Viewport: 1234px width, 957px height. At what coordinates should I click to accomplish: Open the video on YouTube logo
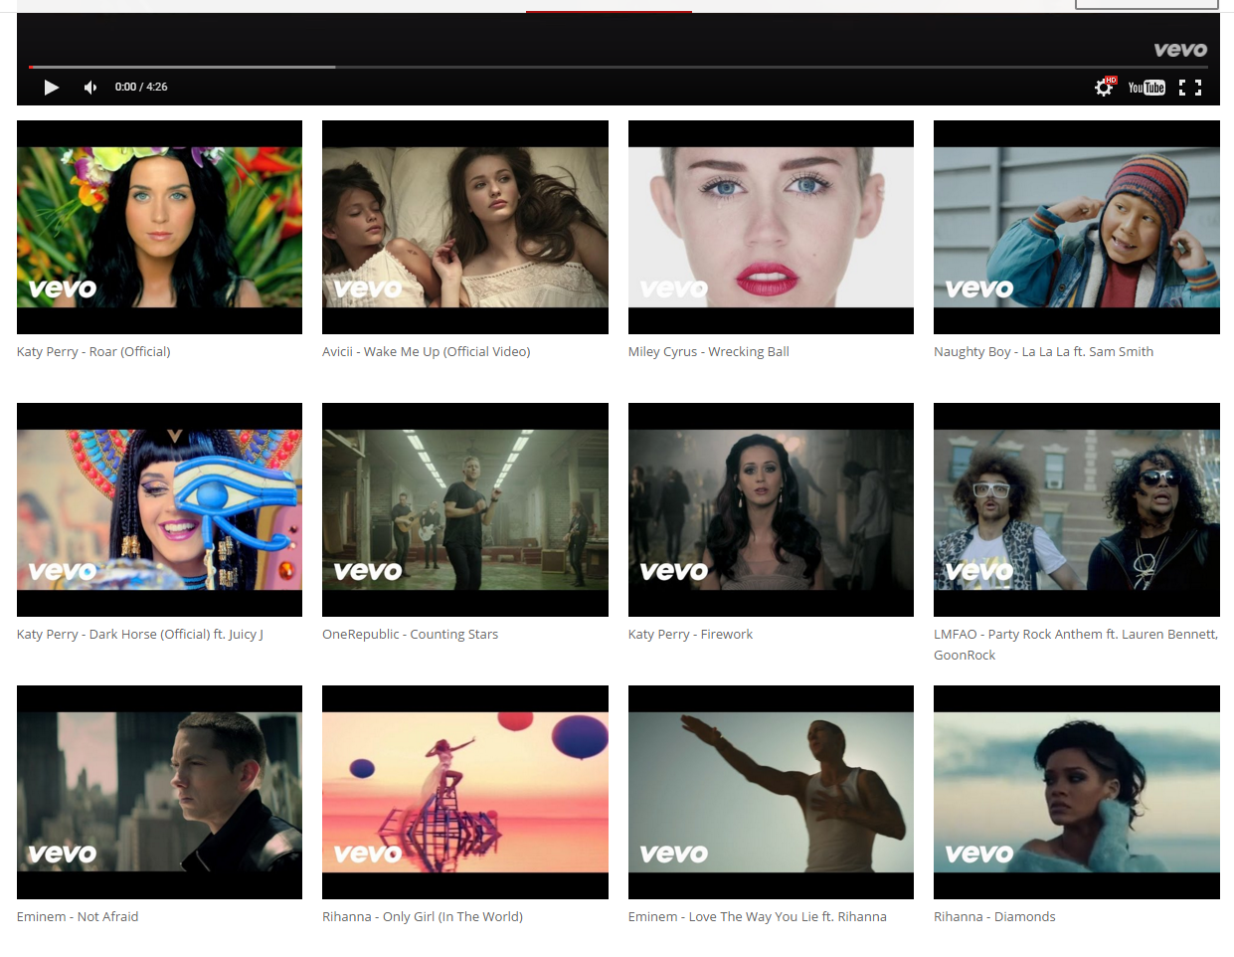point(1146,88)
